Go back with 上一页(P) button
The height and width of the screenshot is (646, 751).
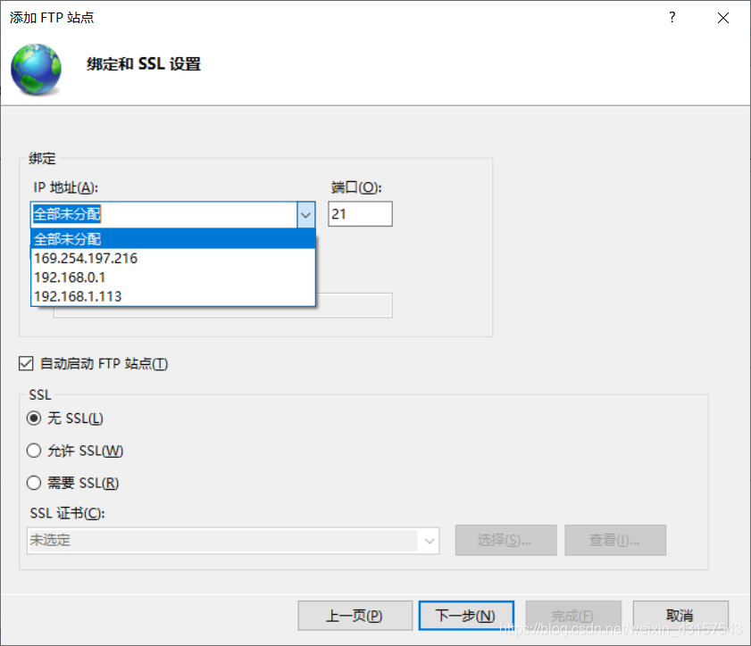355,616
